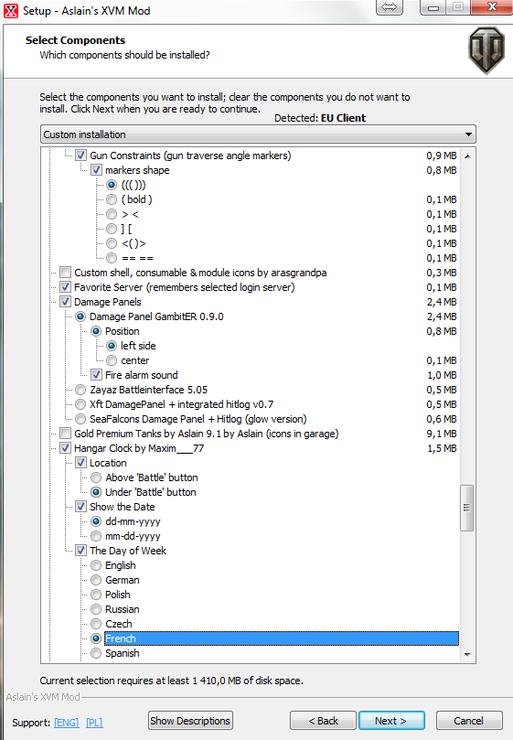Open the [ENG] support link
Image resolution: width=513 pixels, height=740 pixels.
click(67, 723)
